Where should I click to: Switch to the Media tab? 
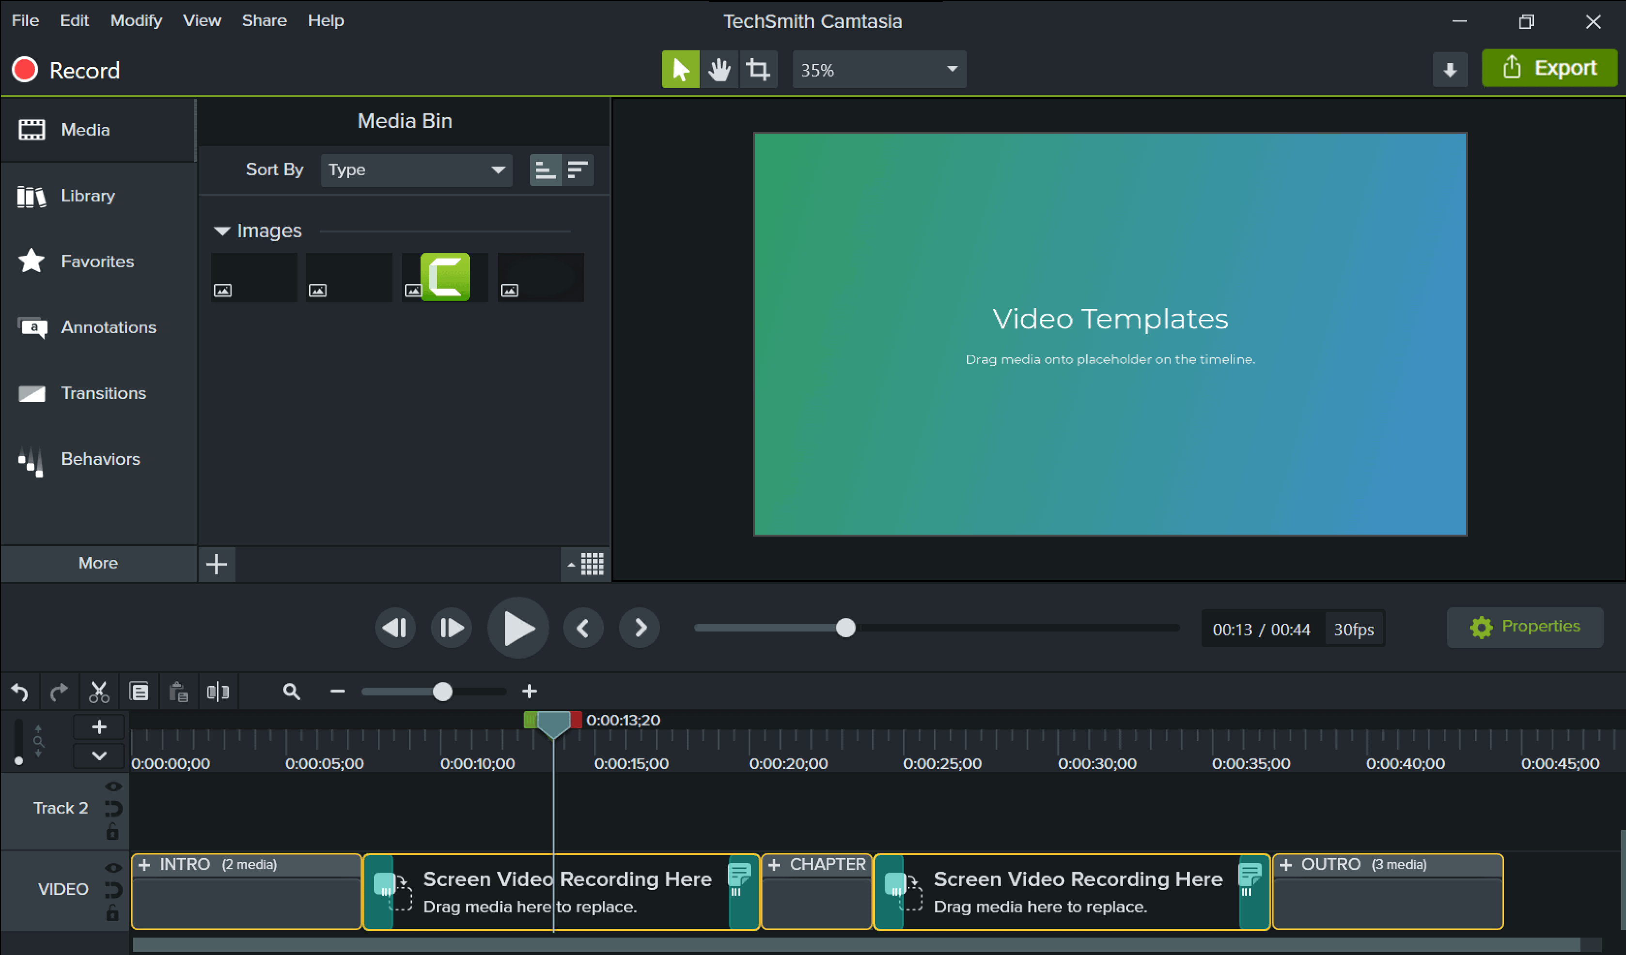pyautogui.click(x=97, y=130)
